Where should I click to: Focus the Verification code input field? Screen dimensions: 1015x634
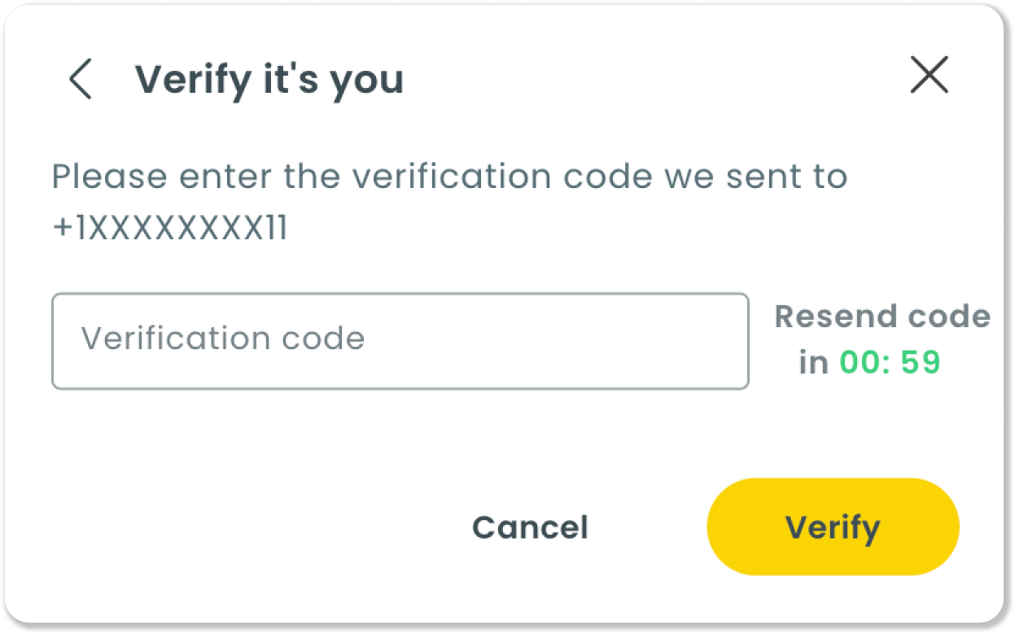(x=400, y=341)
